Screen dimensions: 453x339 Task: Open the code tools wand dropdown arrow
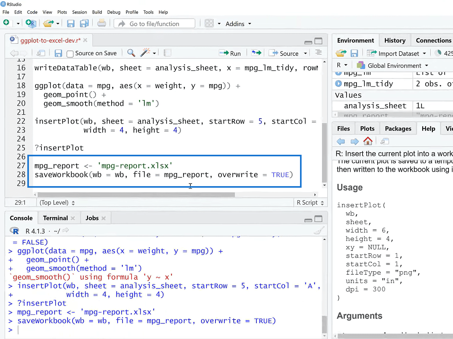tap(154, 53)
